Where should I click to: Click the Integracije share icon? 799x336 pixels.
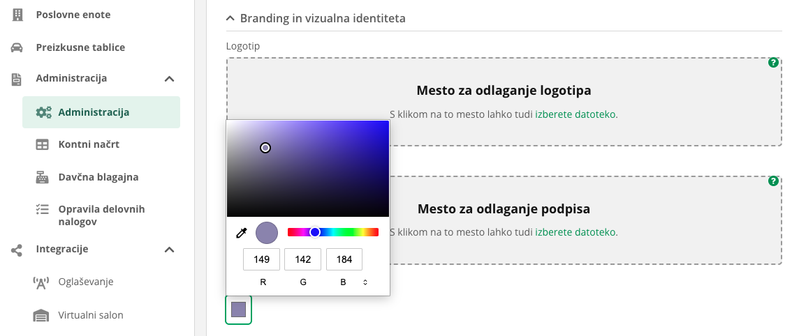17,250
